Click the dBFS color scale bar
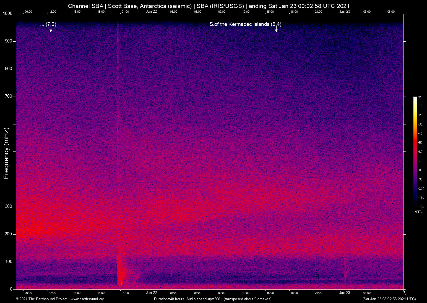 (415, 152)
